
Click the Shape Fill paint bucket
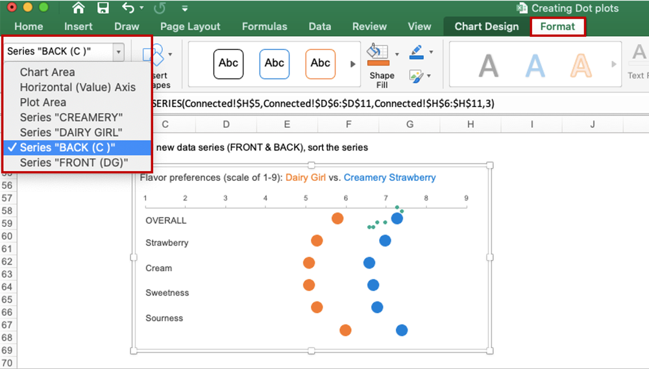(x=378, y=54)
